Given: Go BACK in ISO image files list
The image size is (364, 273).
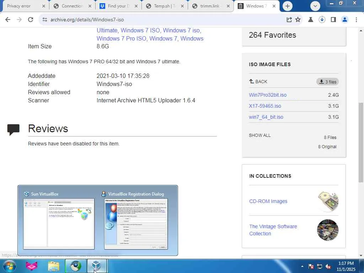Looking at the screenshot, I should click(x=258, y=81).
